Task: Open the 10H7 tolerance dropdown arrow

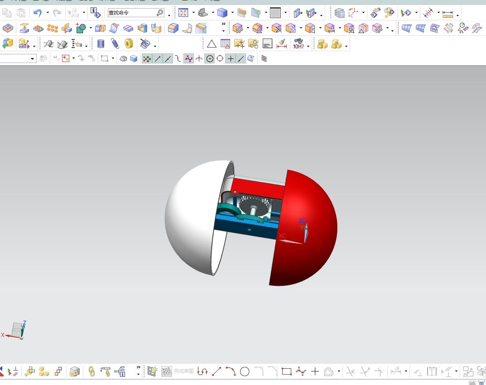Action: pos(308,46)
